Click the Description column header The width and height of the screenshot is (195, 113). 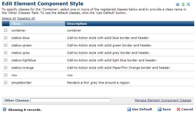pos(77,24)
